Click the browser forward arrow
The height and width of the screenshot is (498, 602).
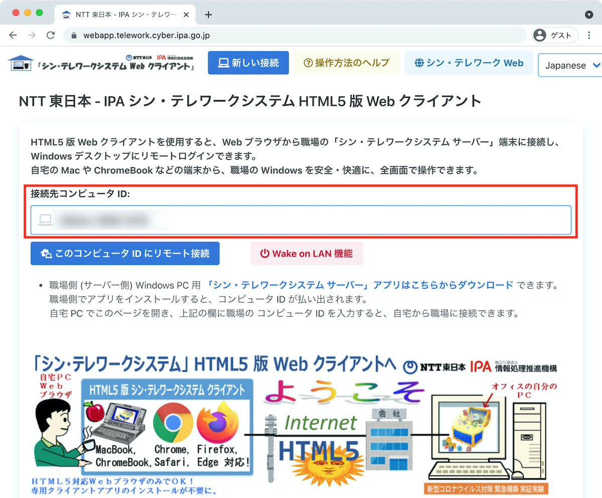[32, 36]
